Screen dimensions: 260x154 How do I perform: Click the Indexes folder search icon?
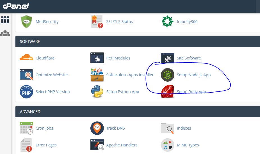point(167,128)
